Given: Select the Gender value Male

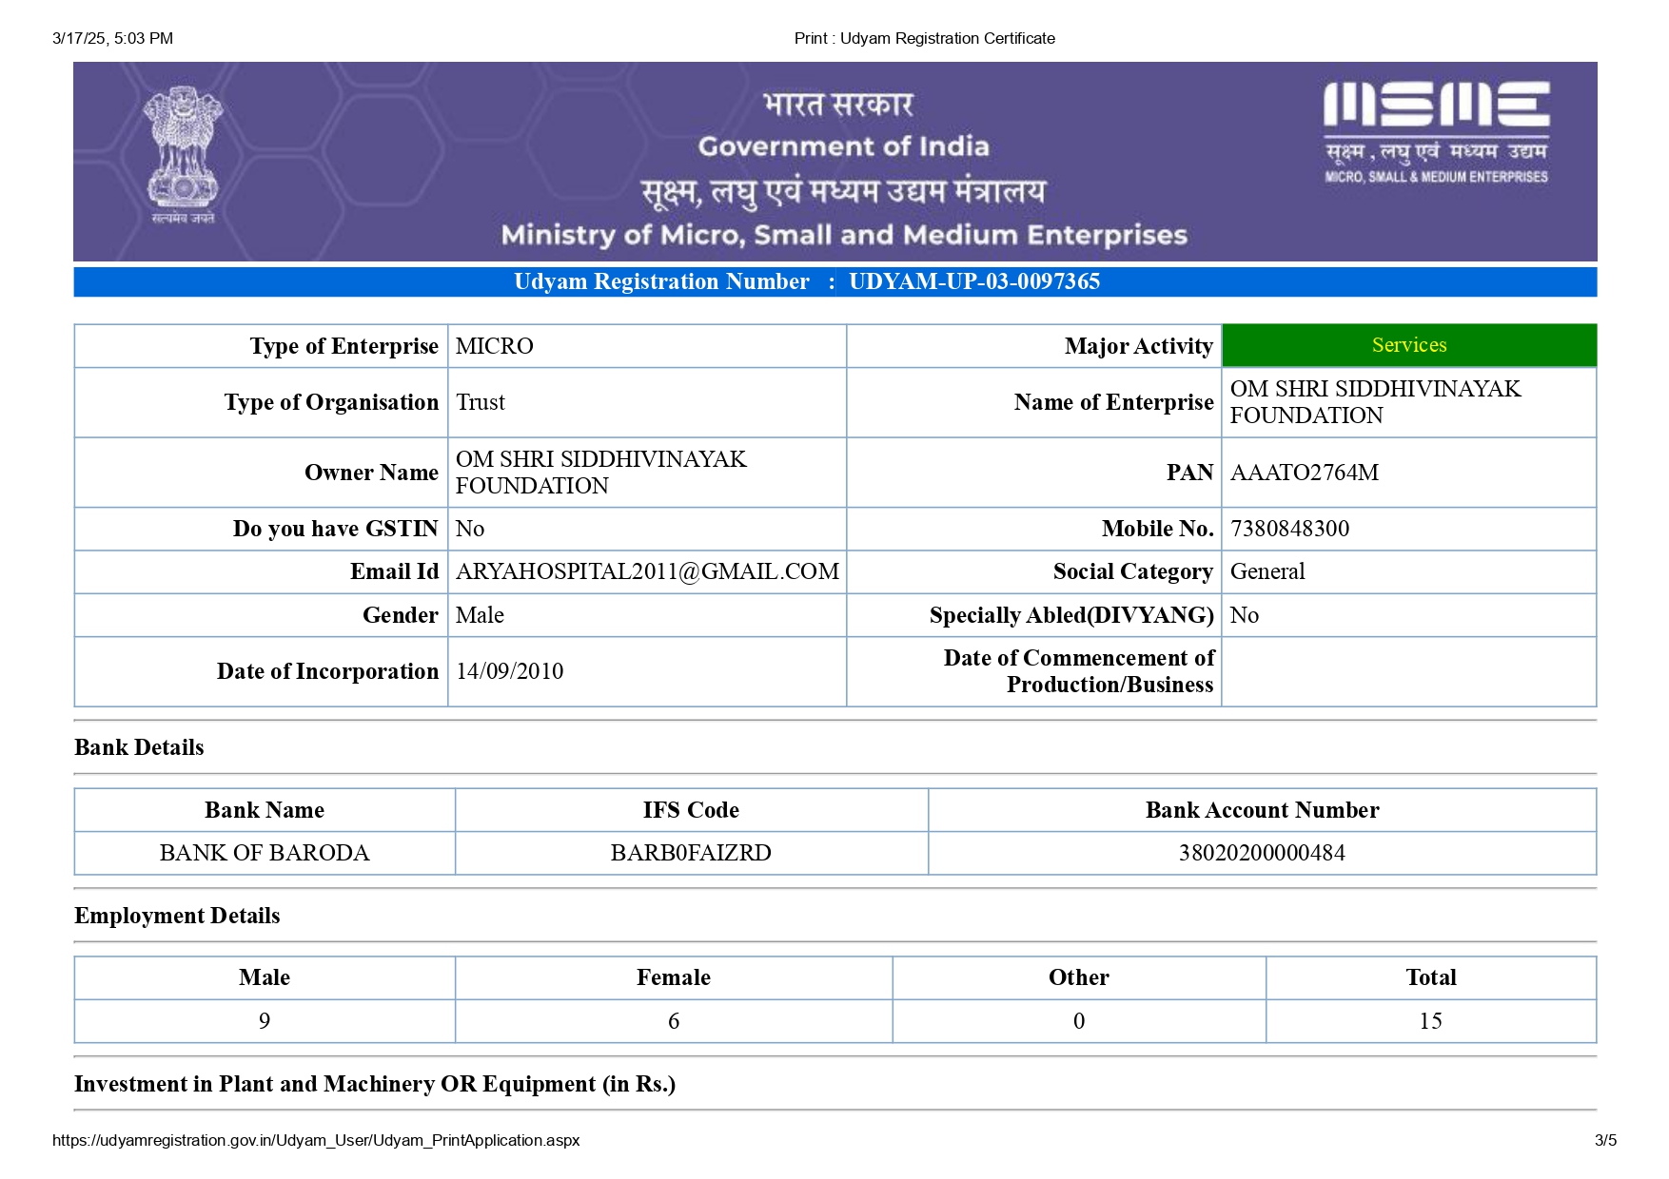Looking at the screenshot, I should 480,615.
